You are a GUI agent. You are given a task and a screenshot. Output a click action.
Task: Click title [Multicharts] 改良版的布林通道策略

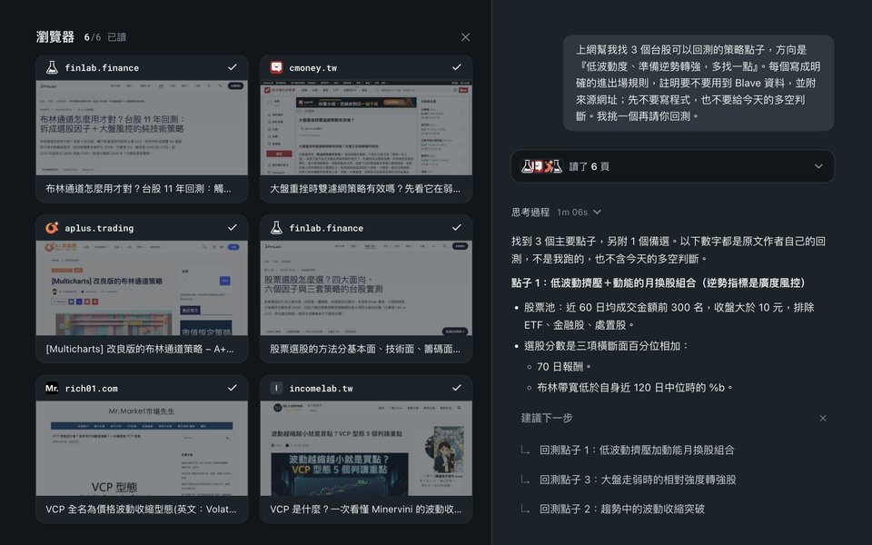click(x=140, y=349)
